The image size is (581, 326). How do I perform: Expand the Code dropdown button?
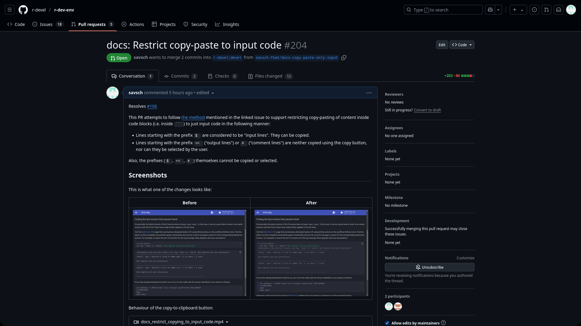tap(462, 45)
